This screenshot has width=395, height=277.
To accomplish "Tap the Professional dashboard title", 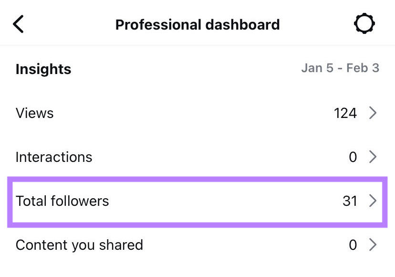I will 197,24.
